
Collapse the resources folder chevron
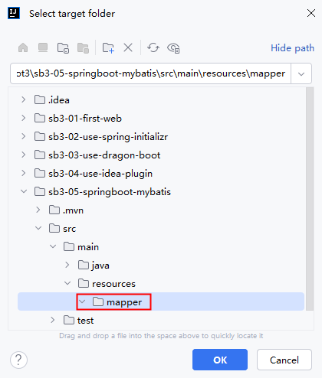pos(67,283)
